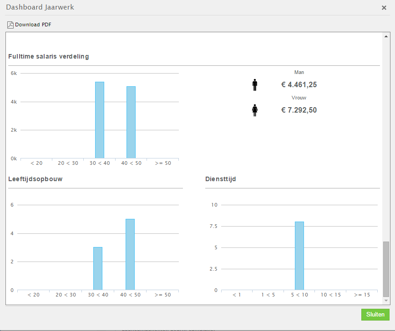
Task: Click the Leeftijdsopbouw section heading
Action: tap(35, 179)
